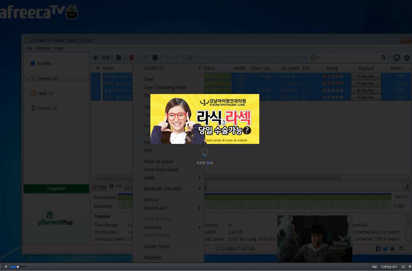The width and height of the screenshot is (412, 271).
Task: Click the green network OK check icon
Action: coord(401,248)
